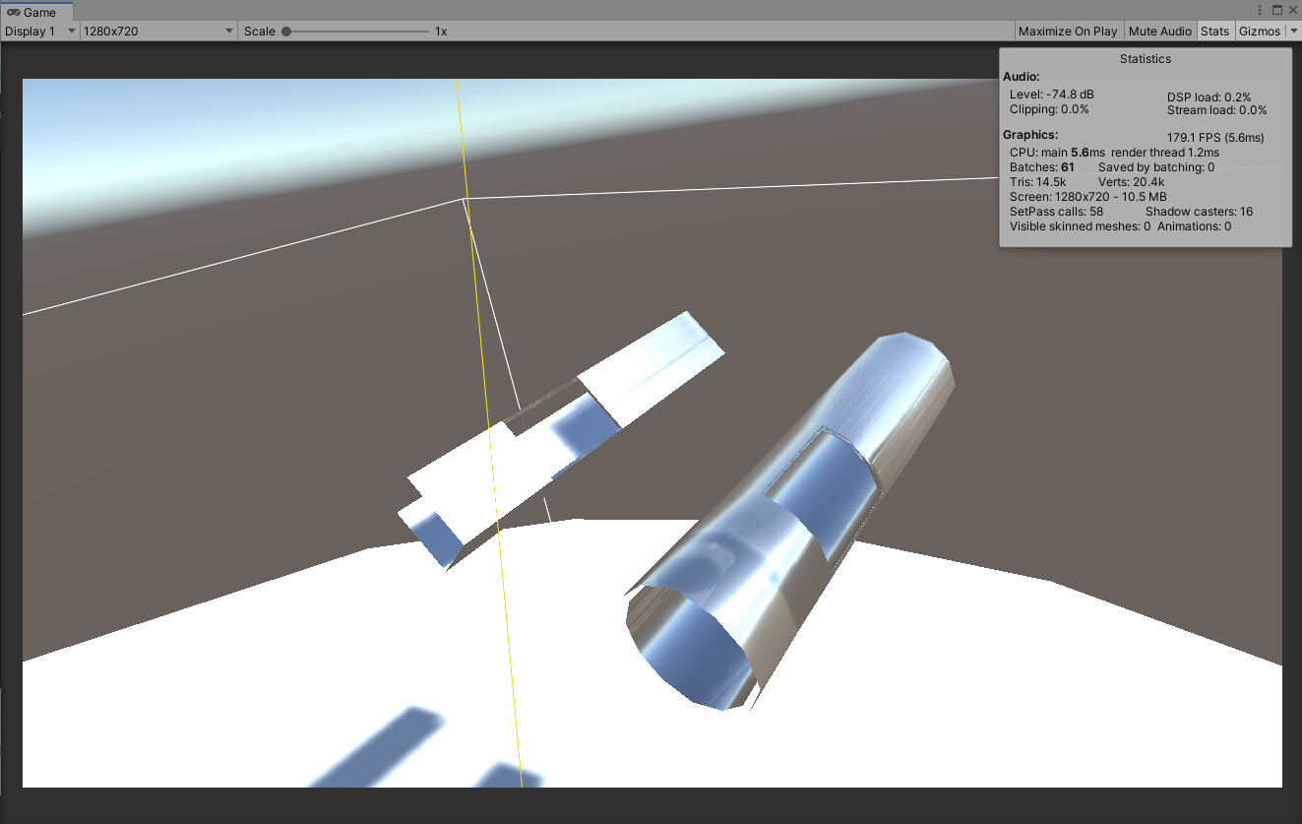Click the 1x scale value label

[x=439, y=31]
